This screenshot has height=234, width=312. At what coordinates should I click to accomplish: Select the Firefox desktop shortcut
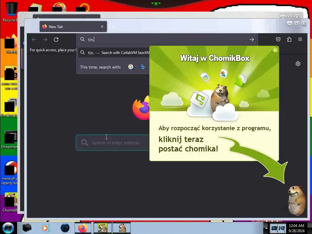(x=11, y=44)
